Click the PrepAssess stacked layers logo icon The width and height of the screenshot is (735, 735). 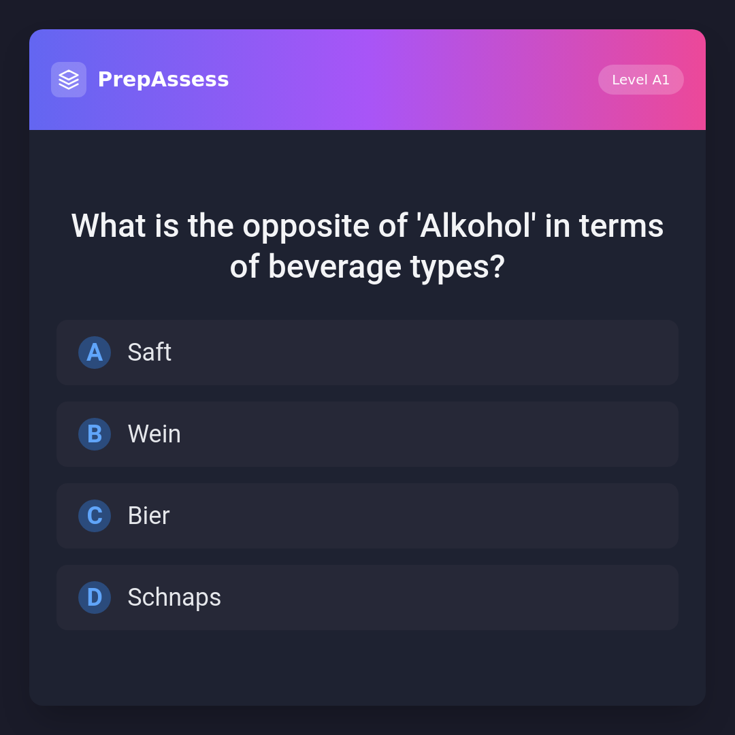tap(69, 80)
